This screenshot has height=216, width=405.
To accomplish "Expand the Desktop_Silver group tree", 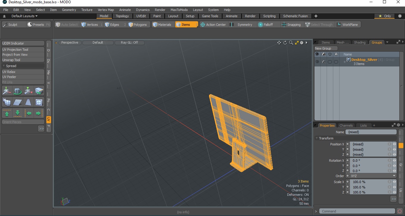I will (345, 62).
